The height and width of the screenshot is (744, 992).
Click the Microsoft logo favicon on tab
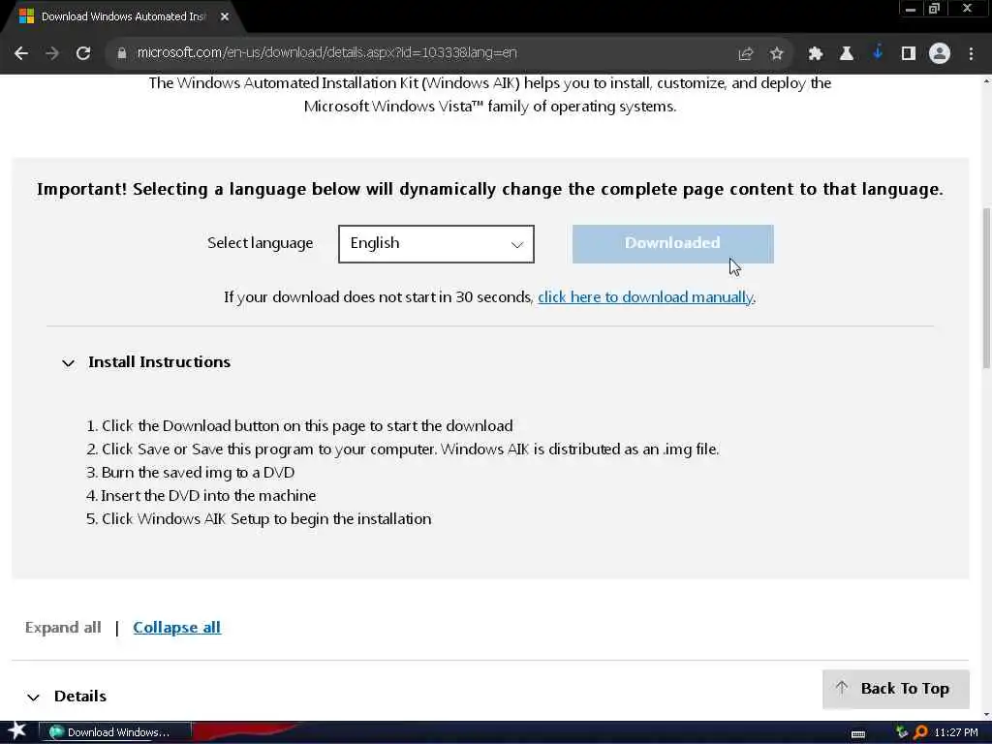click(x=26, y=16)
